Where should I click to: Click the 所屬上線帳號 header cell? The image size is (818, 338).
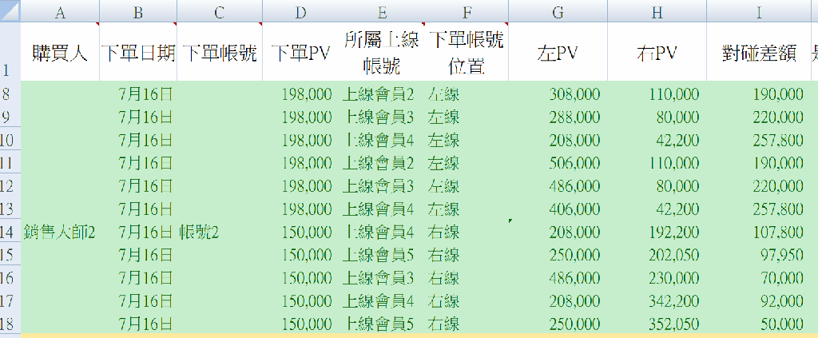pyautogui.click(x=381, y=51)
